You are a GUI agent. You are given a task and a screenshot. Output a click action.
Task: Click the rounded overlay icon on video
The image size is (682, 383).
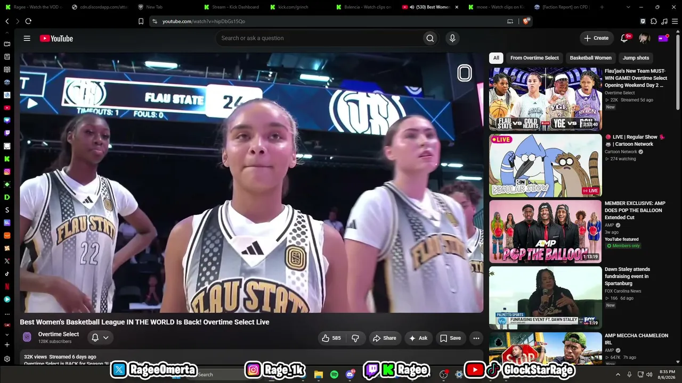[x=465, y=73]
